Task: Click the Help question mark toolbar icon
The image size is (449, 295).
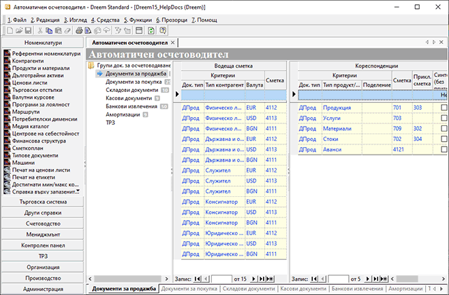Action: coord(163,31)
